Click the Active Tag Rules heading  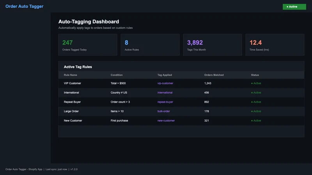[x=78, y=67]
